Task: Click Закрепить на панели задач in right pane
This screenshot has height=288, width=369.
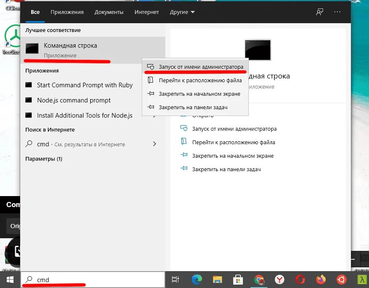Action: point(226,169)
